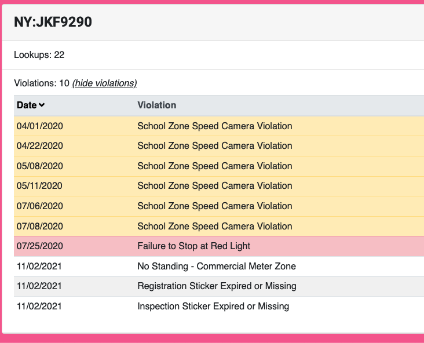Click School Zone Speed Camera Violation on 05/11/2020
The width and height of the screenshot is (424, 343).
point(215,186)
